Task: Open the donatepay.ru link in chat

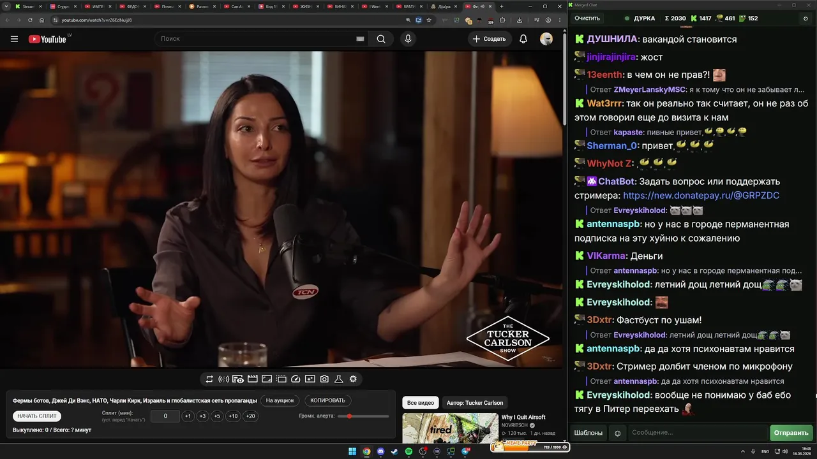Action: 701,196
